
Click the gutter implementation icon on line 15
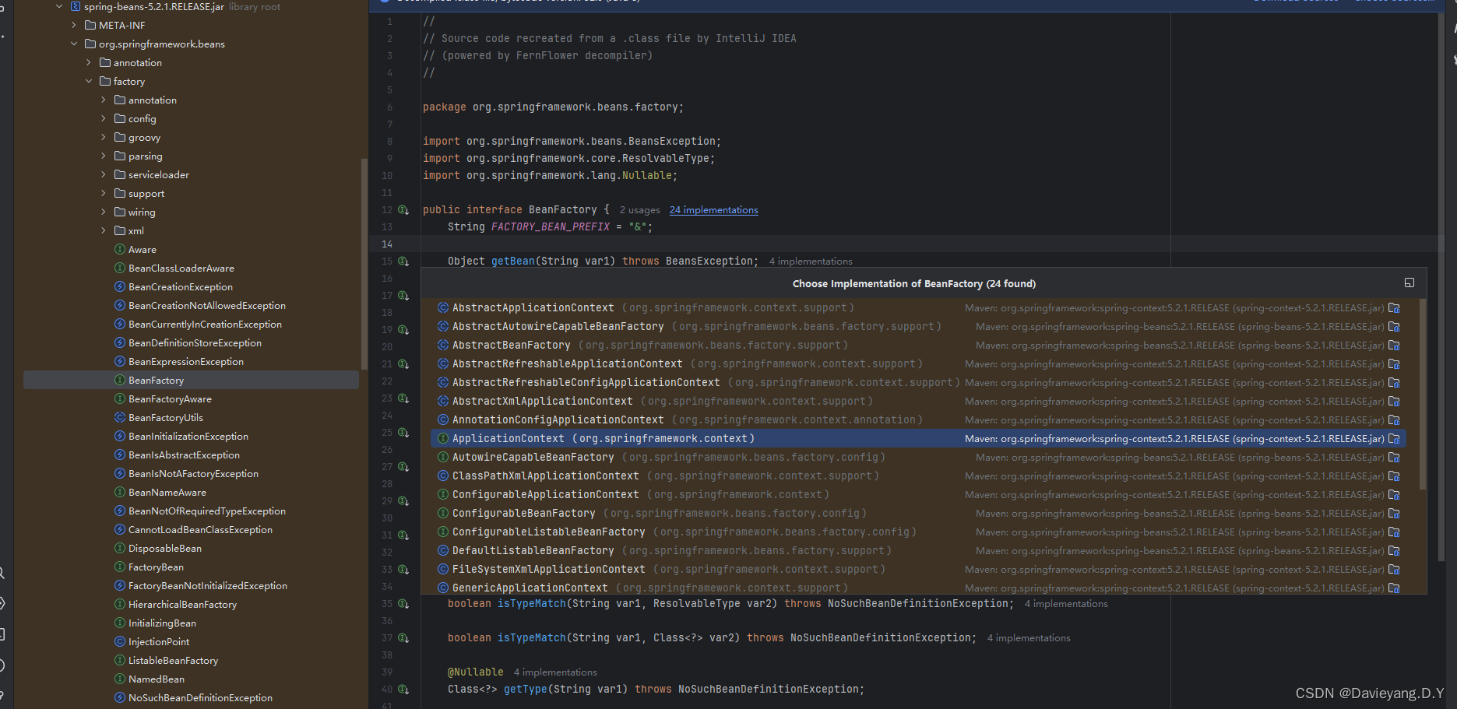[403, 261]
